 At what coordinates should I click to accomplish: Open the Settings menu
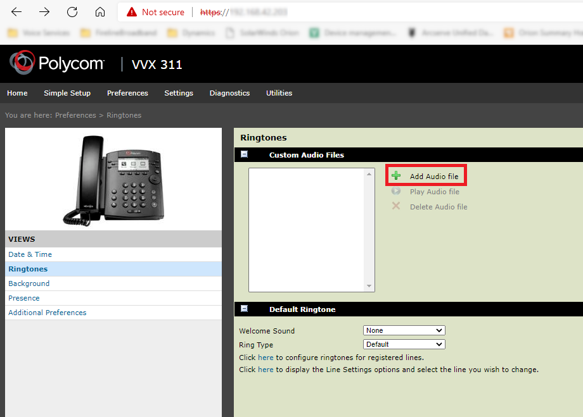pos(179,93)
